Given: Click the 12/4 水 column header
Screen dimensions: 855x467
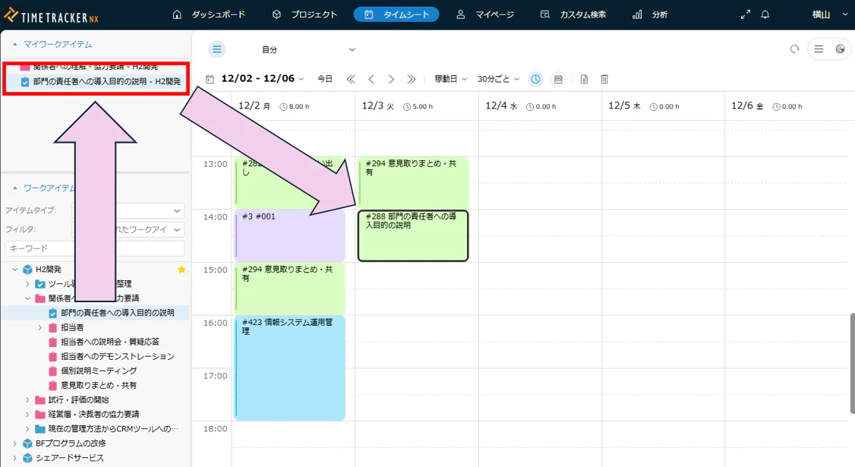Looking at the screenshot, I should 540,106.
